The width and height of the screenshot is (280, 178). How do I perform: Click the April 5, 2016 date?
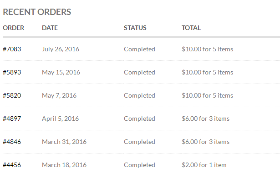coord(61,119)
